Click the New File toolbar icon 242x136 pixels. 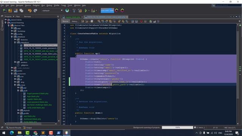5,11
